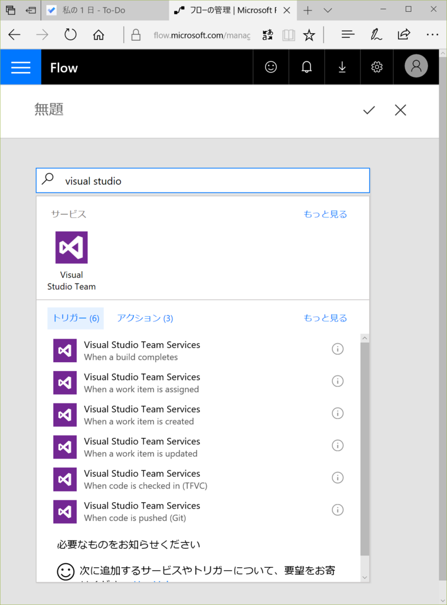Go back with the browser back arrow
This screenshot has width=447, height=605.
14,35
